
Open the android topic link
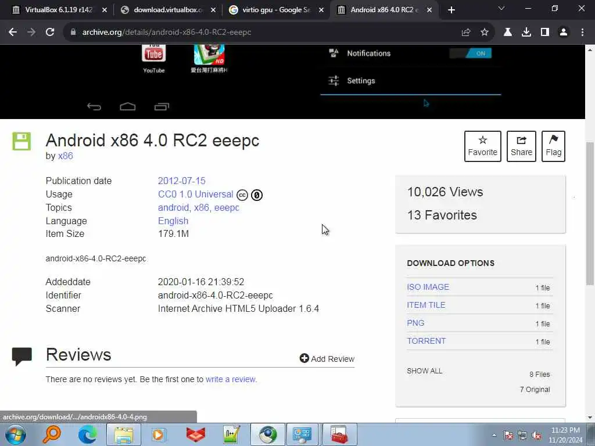(173, 207)
